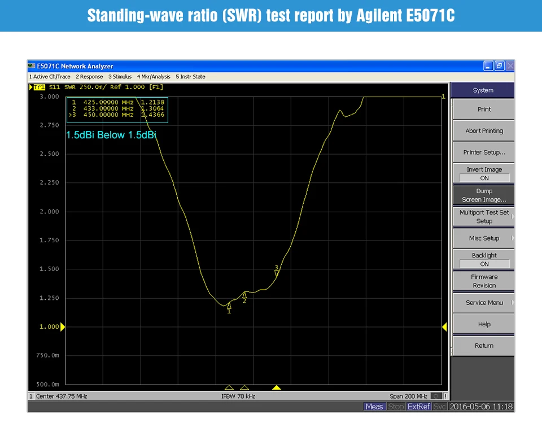Select marker 3 on the SWR trace
This screenshot has height=441, width=542.
[x=276, y=273]
